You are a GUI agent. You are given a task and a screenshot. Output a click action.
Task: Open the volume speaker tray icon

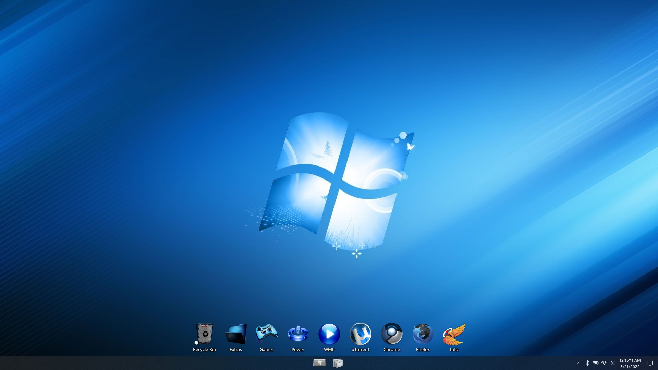(612, 363)
